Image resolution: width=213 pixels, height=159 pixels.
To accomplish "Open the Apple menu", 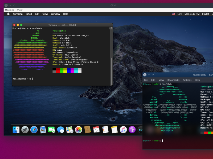I will (8, 14).
